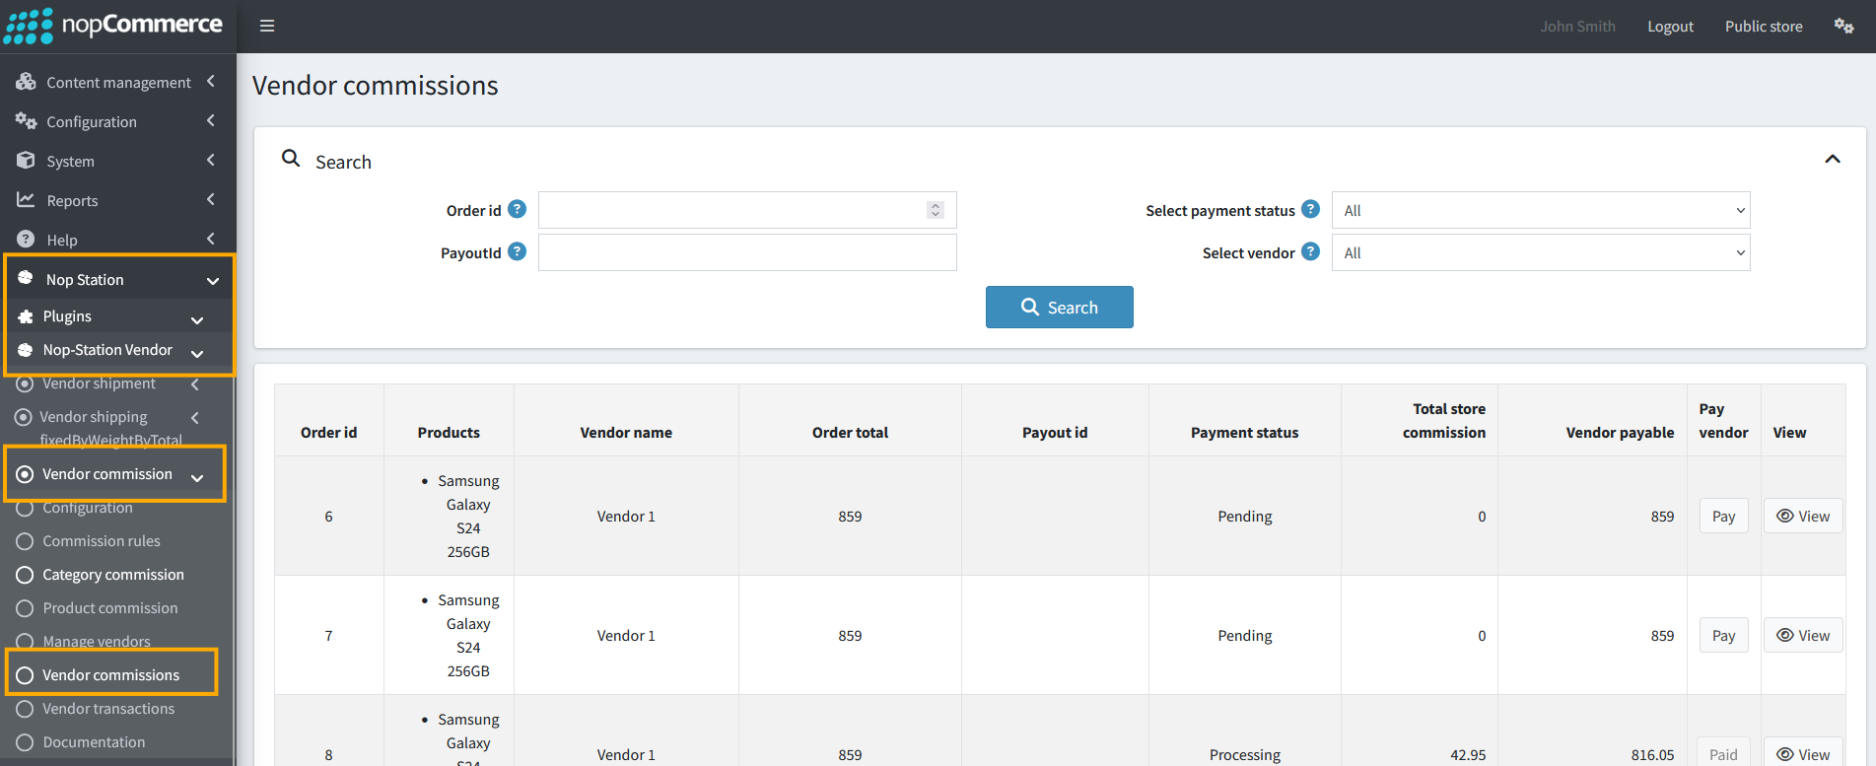Click the Content management cubes icon
This screenshot has height=766, width=1876.
coord(26,82)
